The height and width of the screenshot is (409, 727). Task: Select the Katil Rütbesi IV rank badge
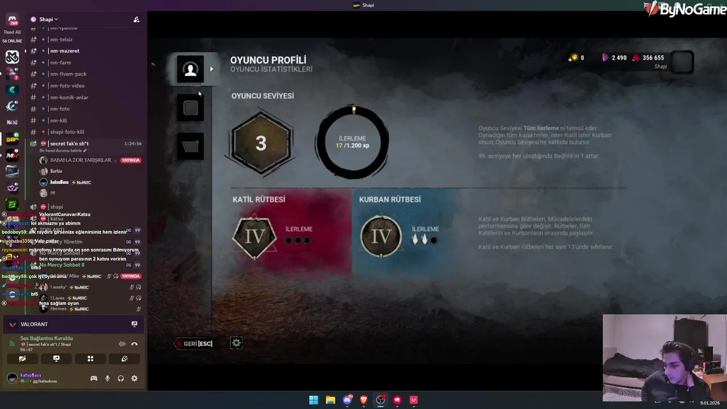click(254, 236)
